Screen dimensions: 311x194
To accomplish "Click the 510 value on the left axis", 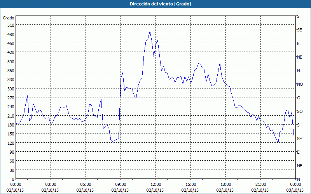I will click(x=11, y=25).
